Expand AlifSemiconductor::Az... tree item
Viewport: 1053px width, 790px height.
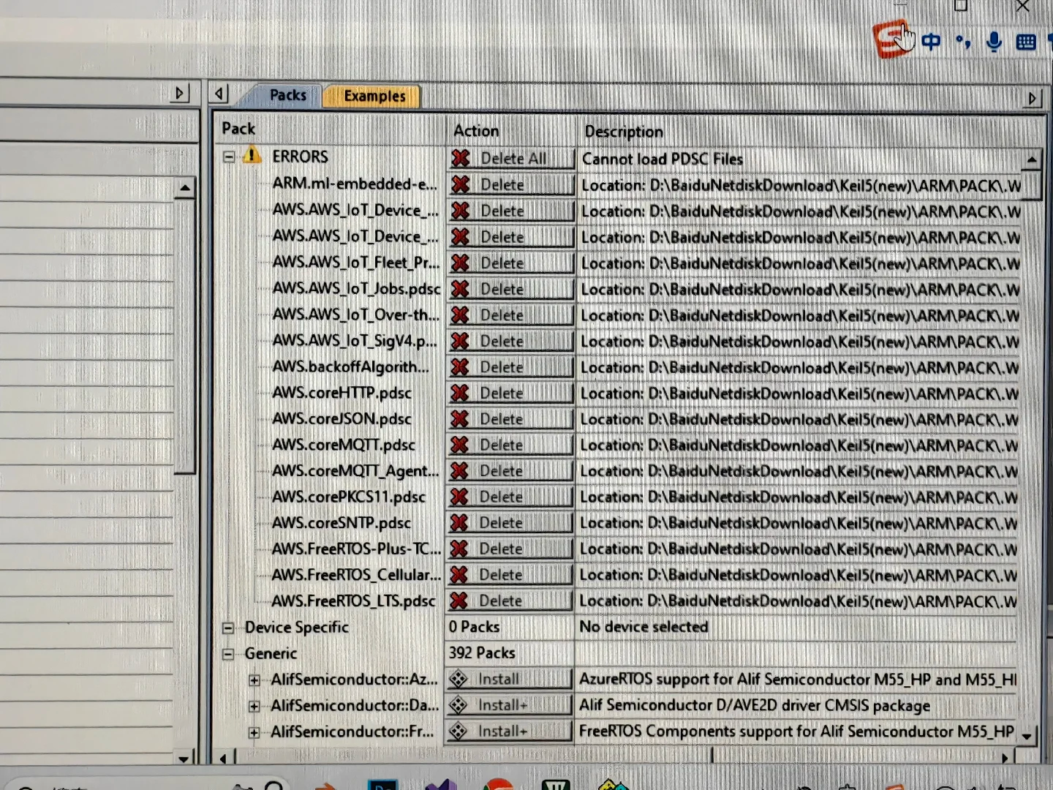click(254, 680)
